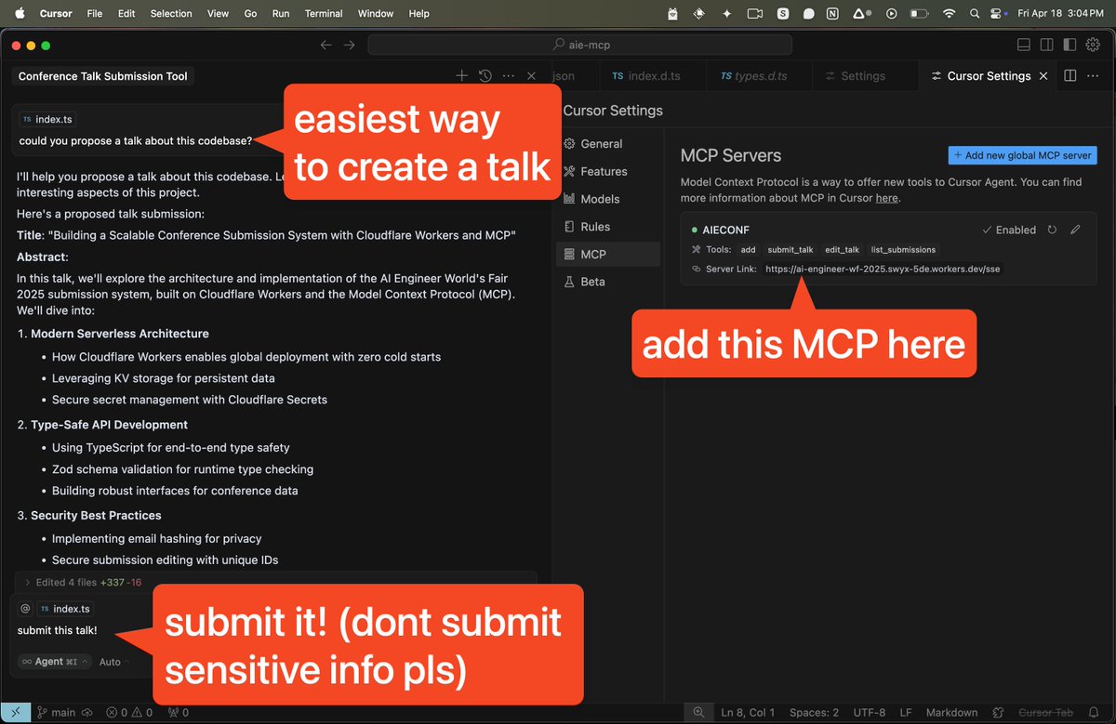1116x724 pixels.
Task: Toggle the Cursor Tab status item
Action: coord(1045,713)
